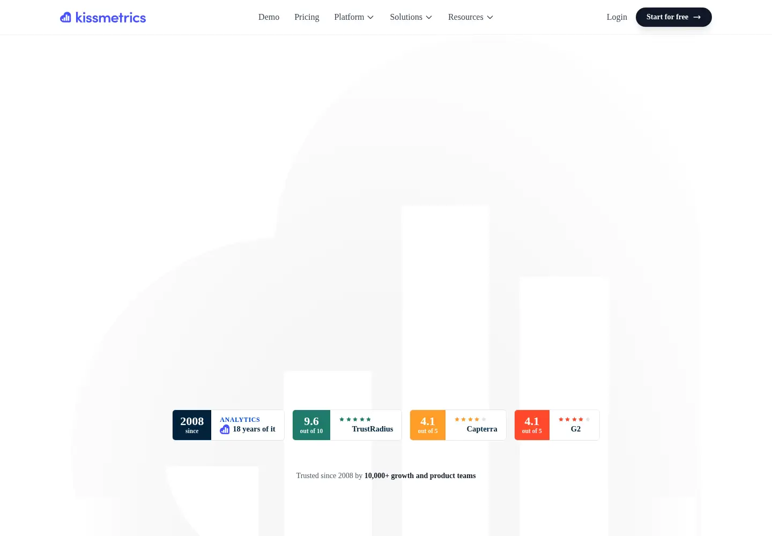Click the ANALYTICS label in the badge
Image resolution: width=772 pixels, height=536 pixels.
coord(240,420)
